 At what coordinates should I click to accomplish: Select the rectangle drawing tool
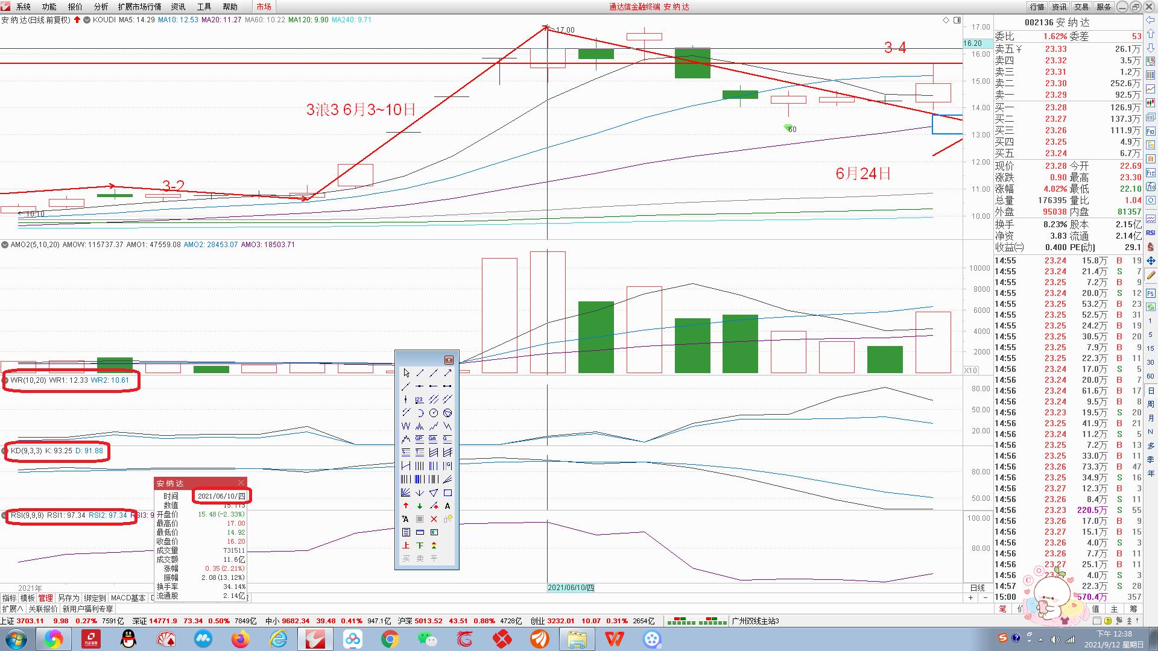coord(448,493)
